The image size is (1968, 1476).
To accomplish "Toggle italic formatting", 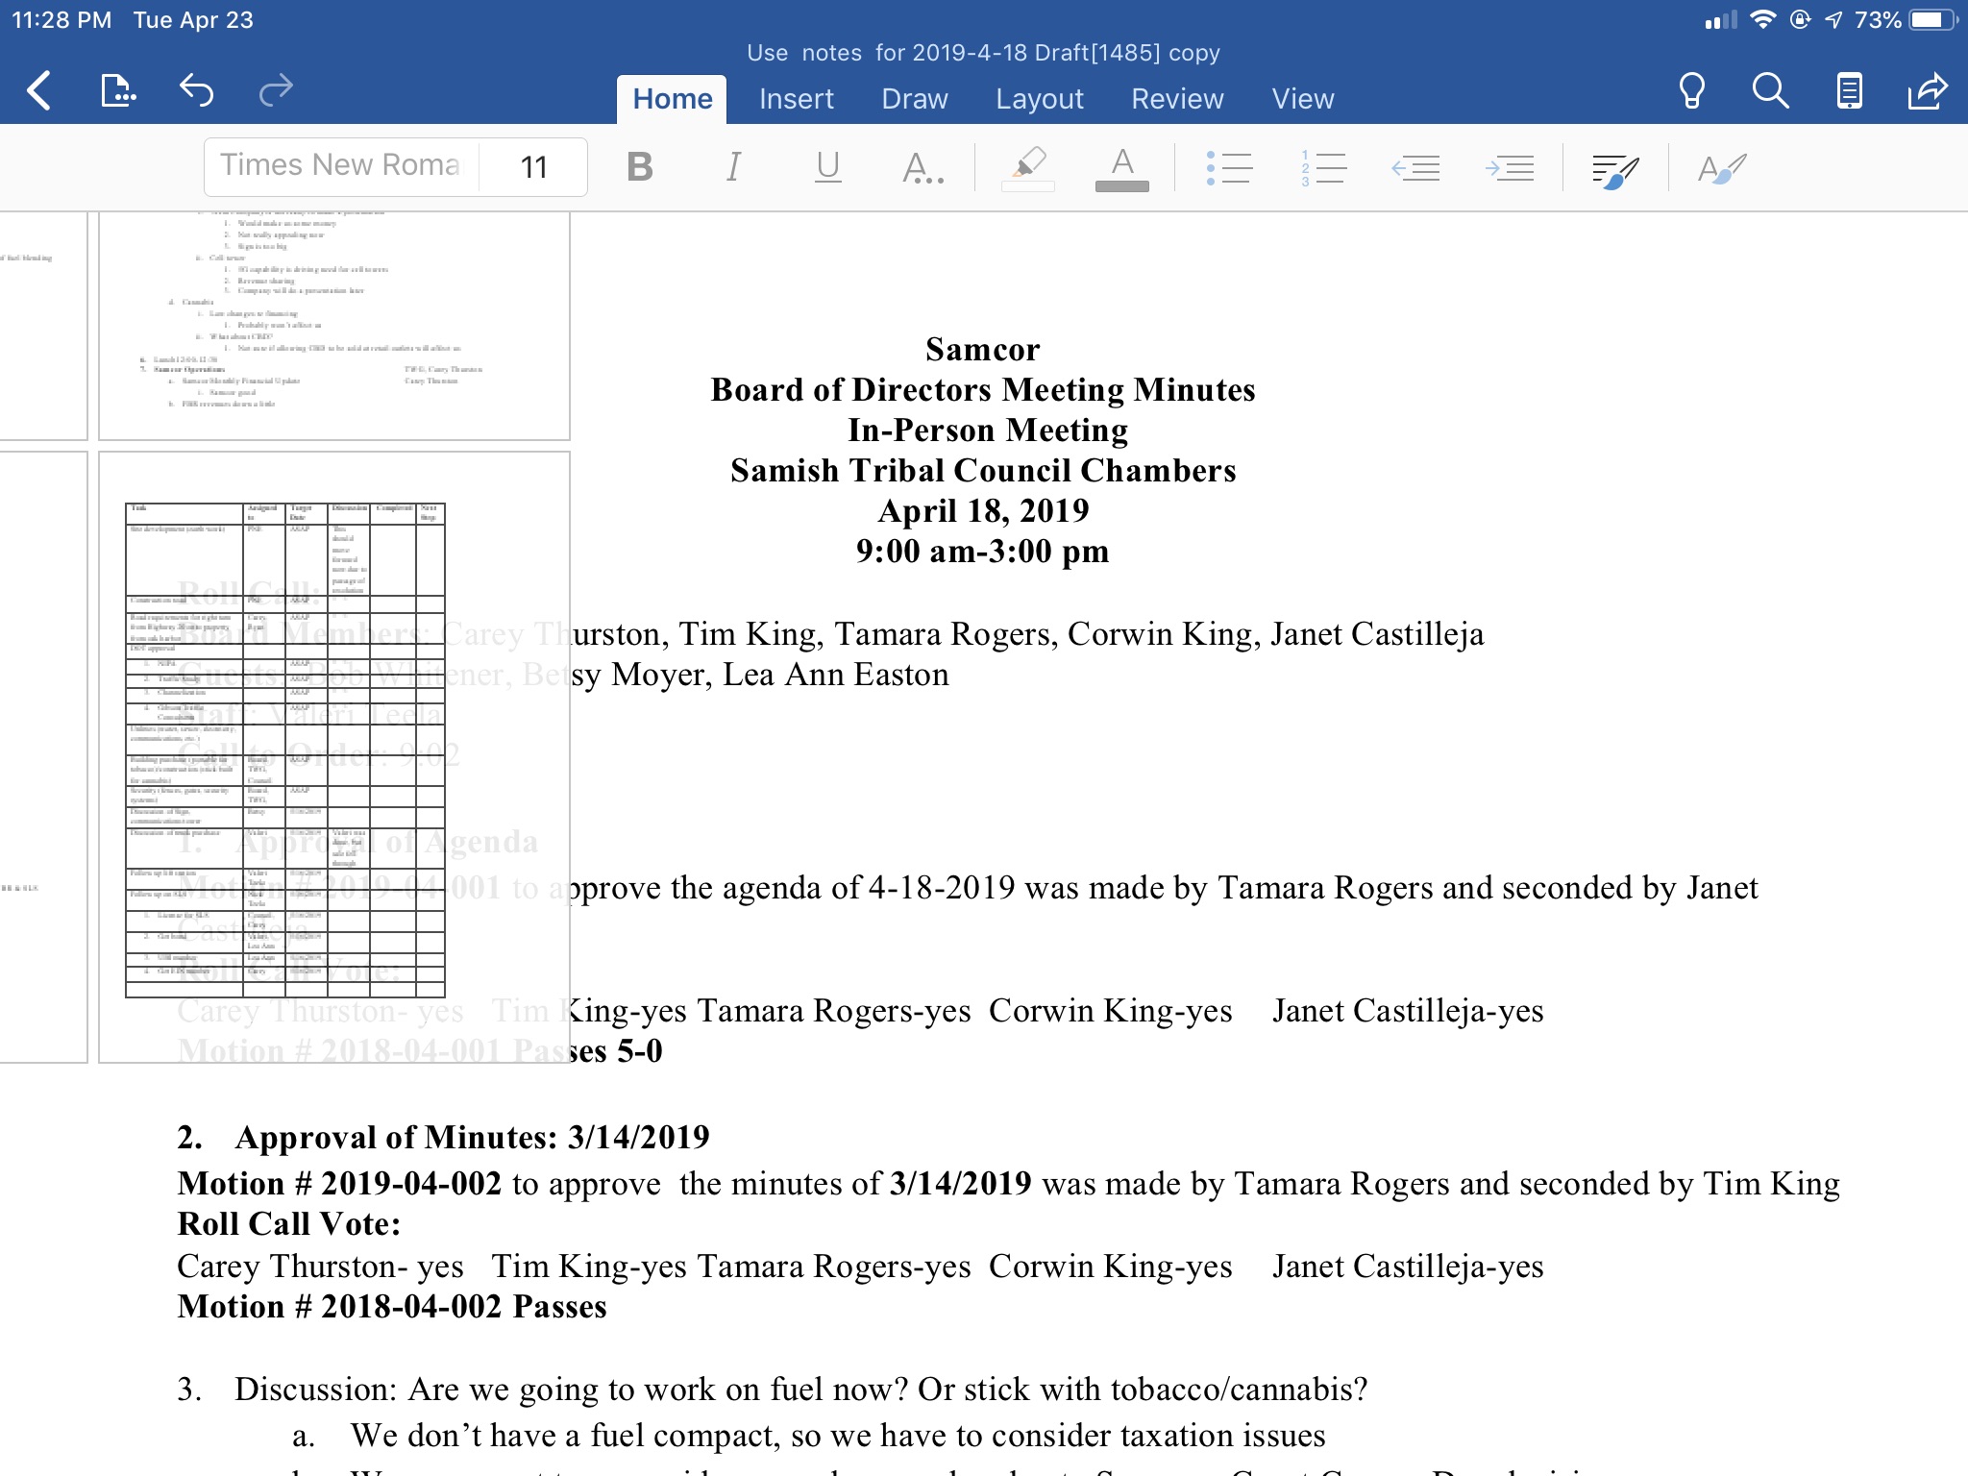I will coord(733,167).
